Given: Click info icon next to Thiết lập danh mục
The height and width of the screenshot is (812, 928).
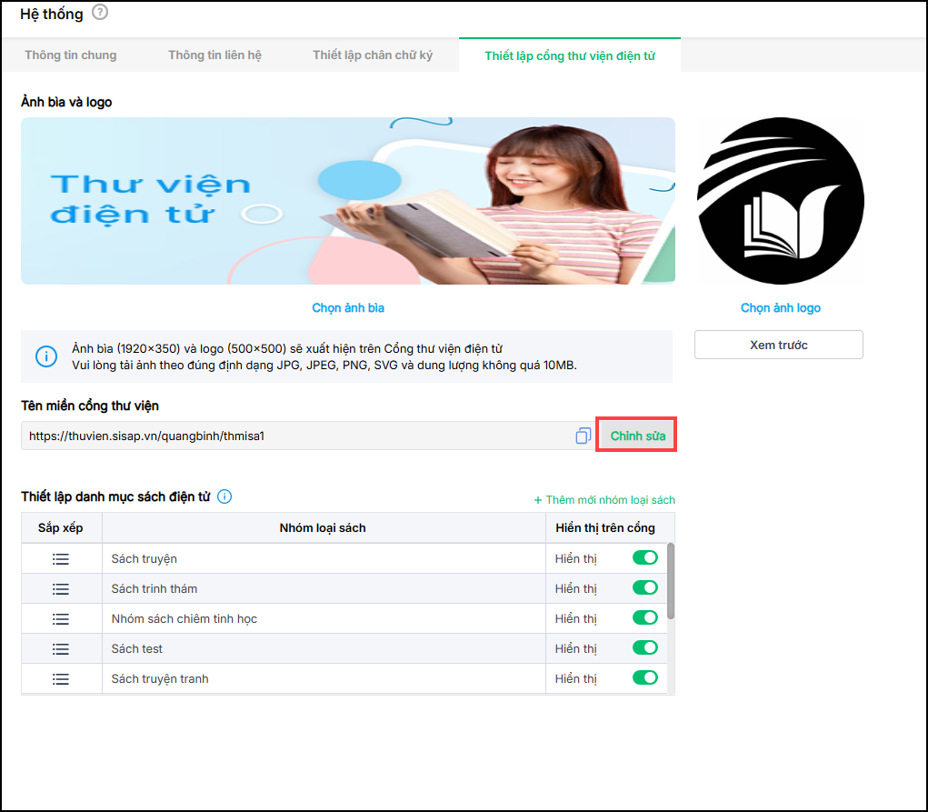Looking at the screenshot, I should click(x=225, y=496).
